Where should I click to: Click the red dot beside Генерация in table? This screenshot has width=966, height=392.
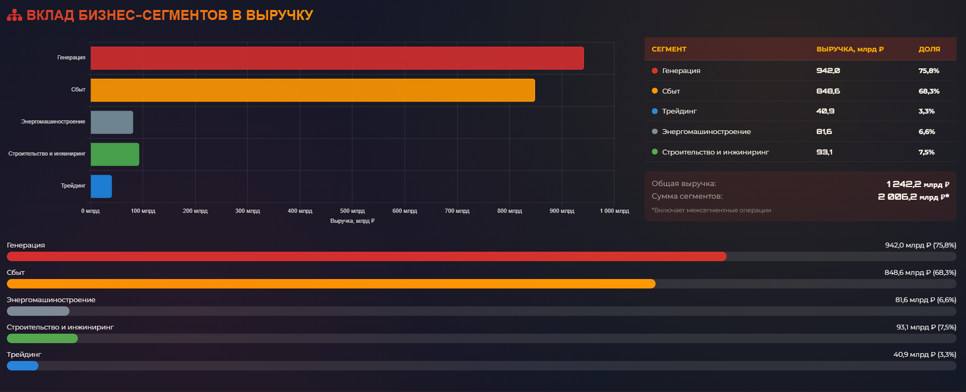[x=655, y=70]
